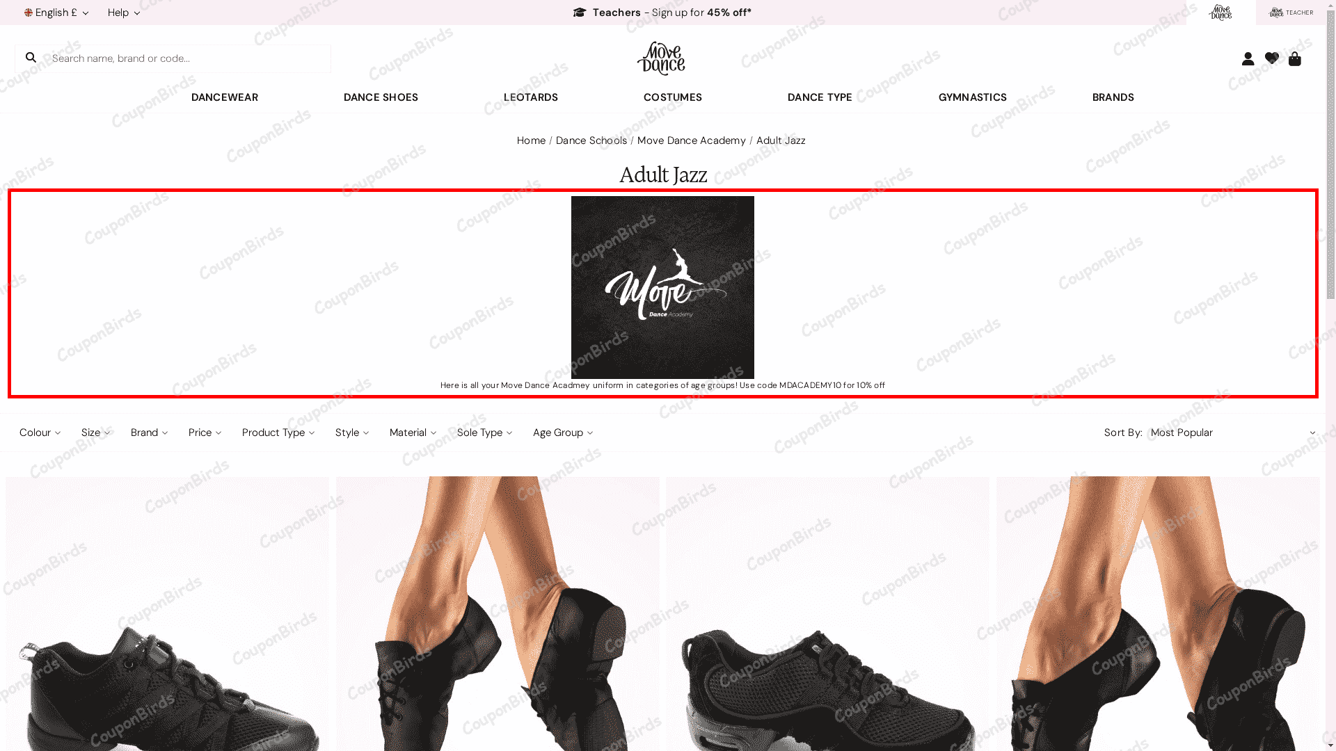This screenshot has height=751, width=1336.
Task: Expand the Brand filter
Action: click(x=149, y=433)
